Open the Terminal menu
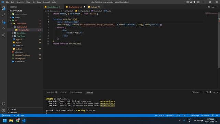This screenshot has width=220, height=124. click(x=46, y=2)
